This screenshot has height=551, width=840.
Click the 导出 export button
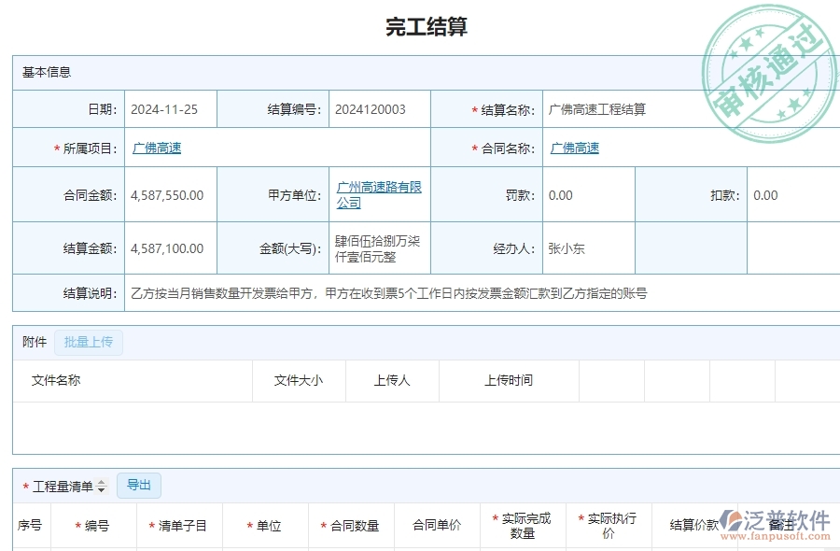pos(138,485)
